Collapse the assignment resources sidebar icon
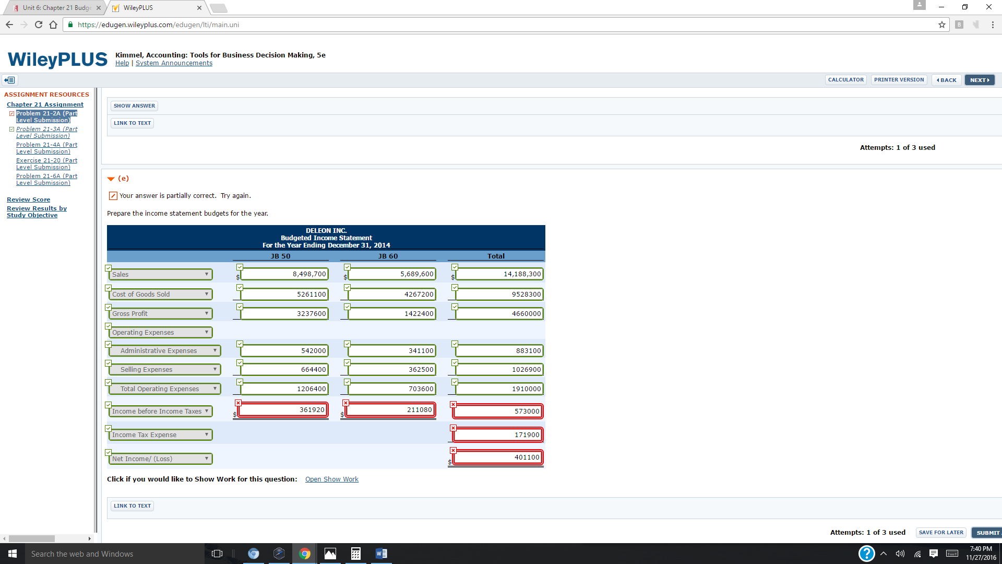 (10, 80)
